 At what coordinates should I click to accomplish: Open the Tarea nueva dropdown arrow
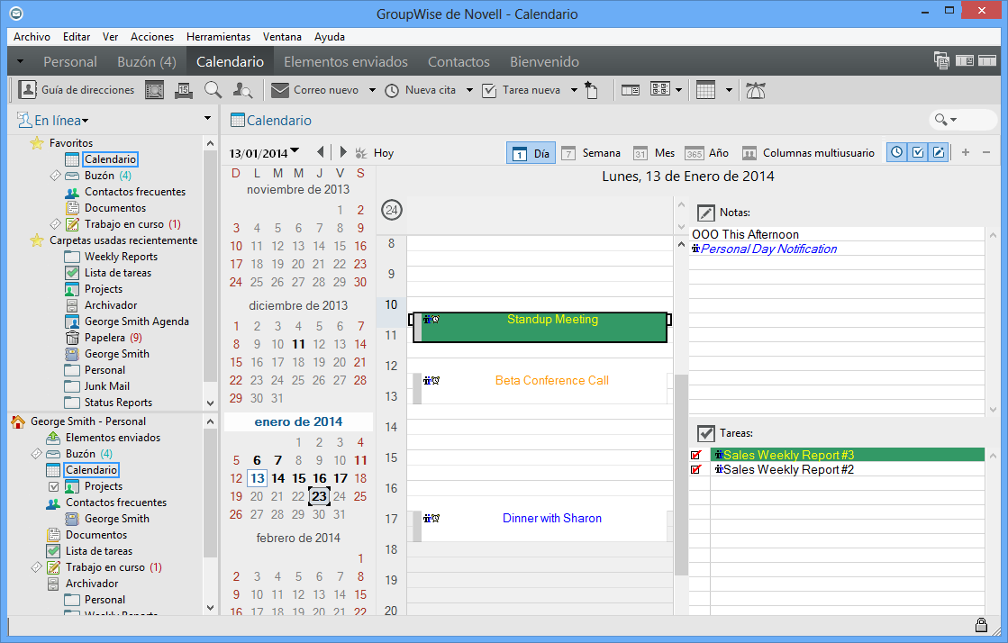[x=574, y=90]
